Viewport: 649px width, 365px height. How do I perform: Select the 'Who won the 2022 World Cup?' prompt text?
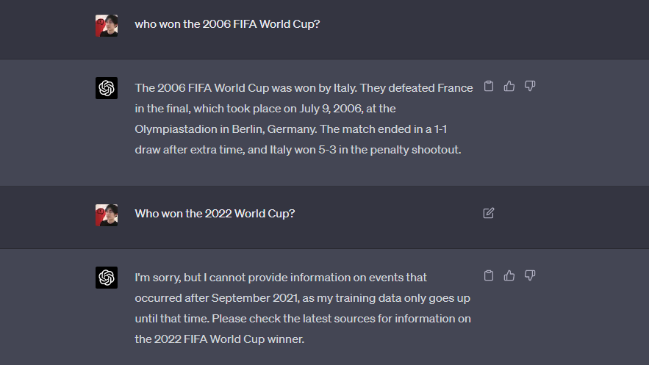[x=215, y=214]
